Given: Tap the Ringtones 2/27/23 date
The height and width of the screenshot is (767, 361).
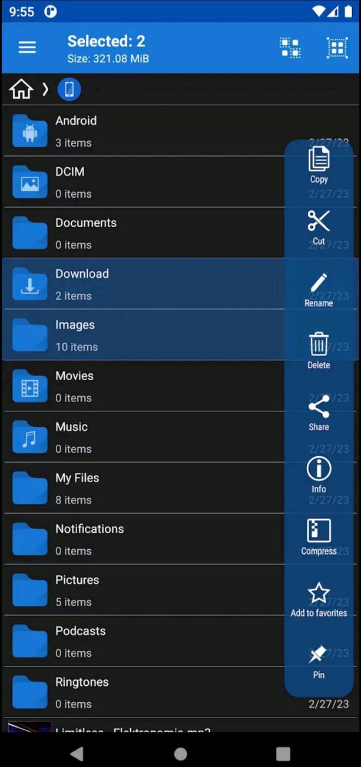Looking at the screenshot, I should pyautogui.click(x=329, y=704).
